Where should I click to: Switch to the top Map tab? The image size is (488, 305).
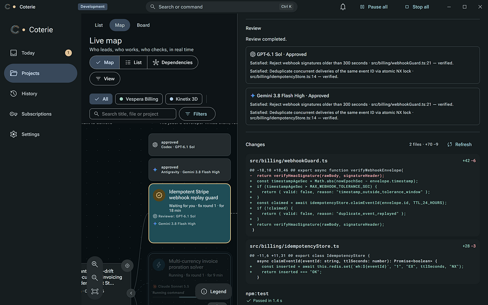[120, 25]
